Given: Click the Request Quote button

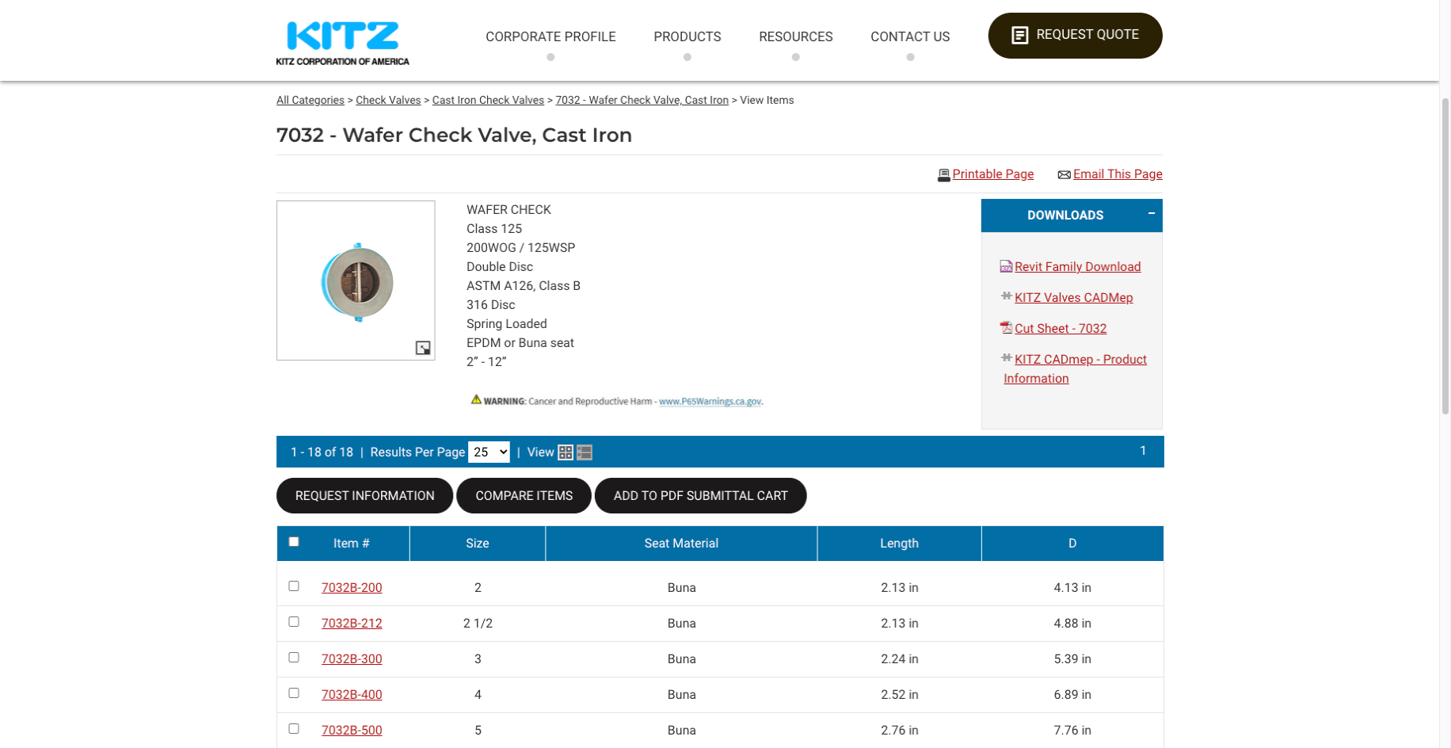Looking at the screenshot, I should (x=1076, y=36).
